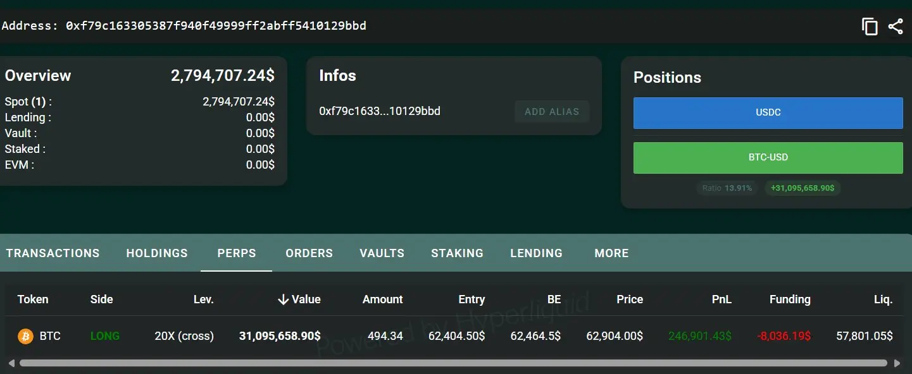Select the blue USDC position bar
Image resolution: width=912 pixels, height=374 pixels.
click(768, 112)
